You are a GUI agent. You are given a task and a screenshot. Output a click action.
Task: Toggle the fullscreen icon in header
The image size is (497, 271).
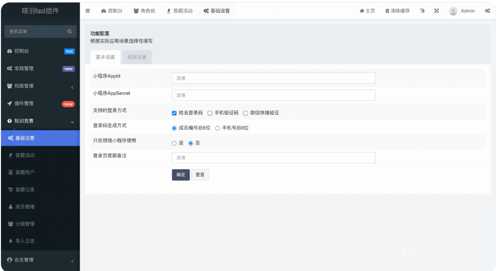tap(436, 11)
